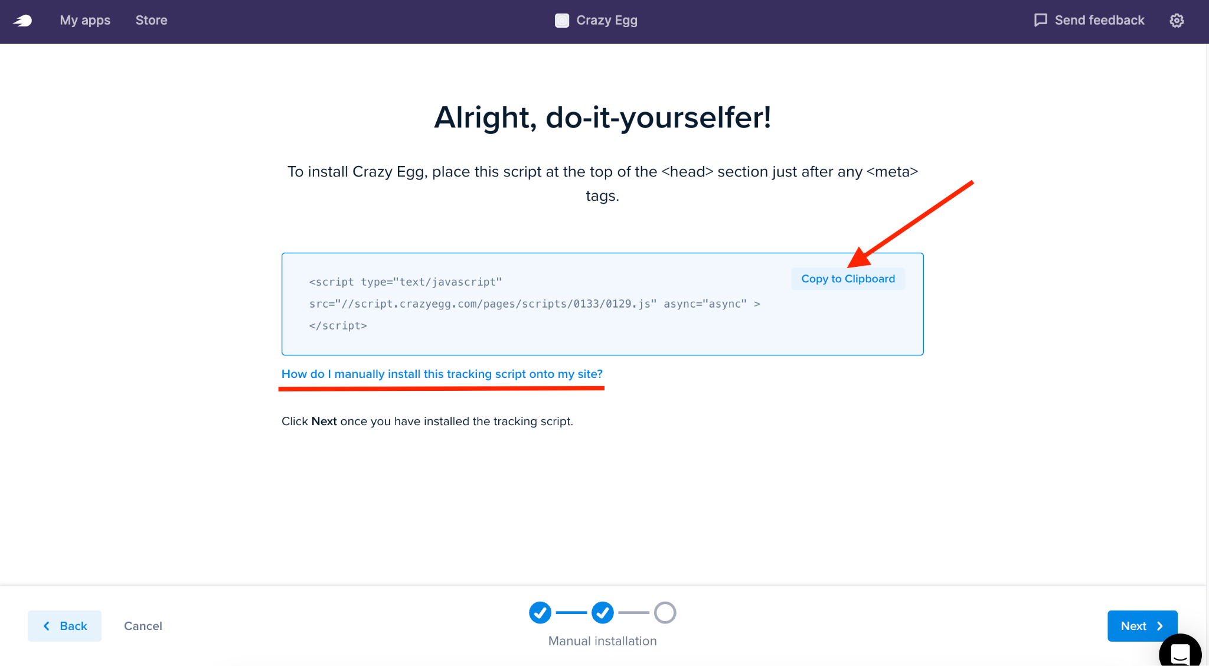Open the manual install help link
Image resolution: width=1209 pixels, height=666 pixels.
442,374
